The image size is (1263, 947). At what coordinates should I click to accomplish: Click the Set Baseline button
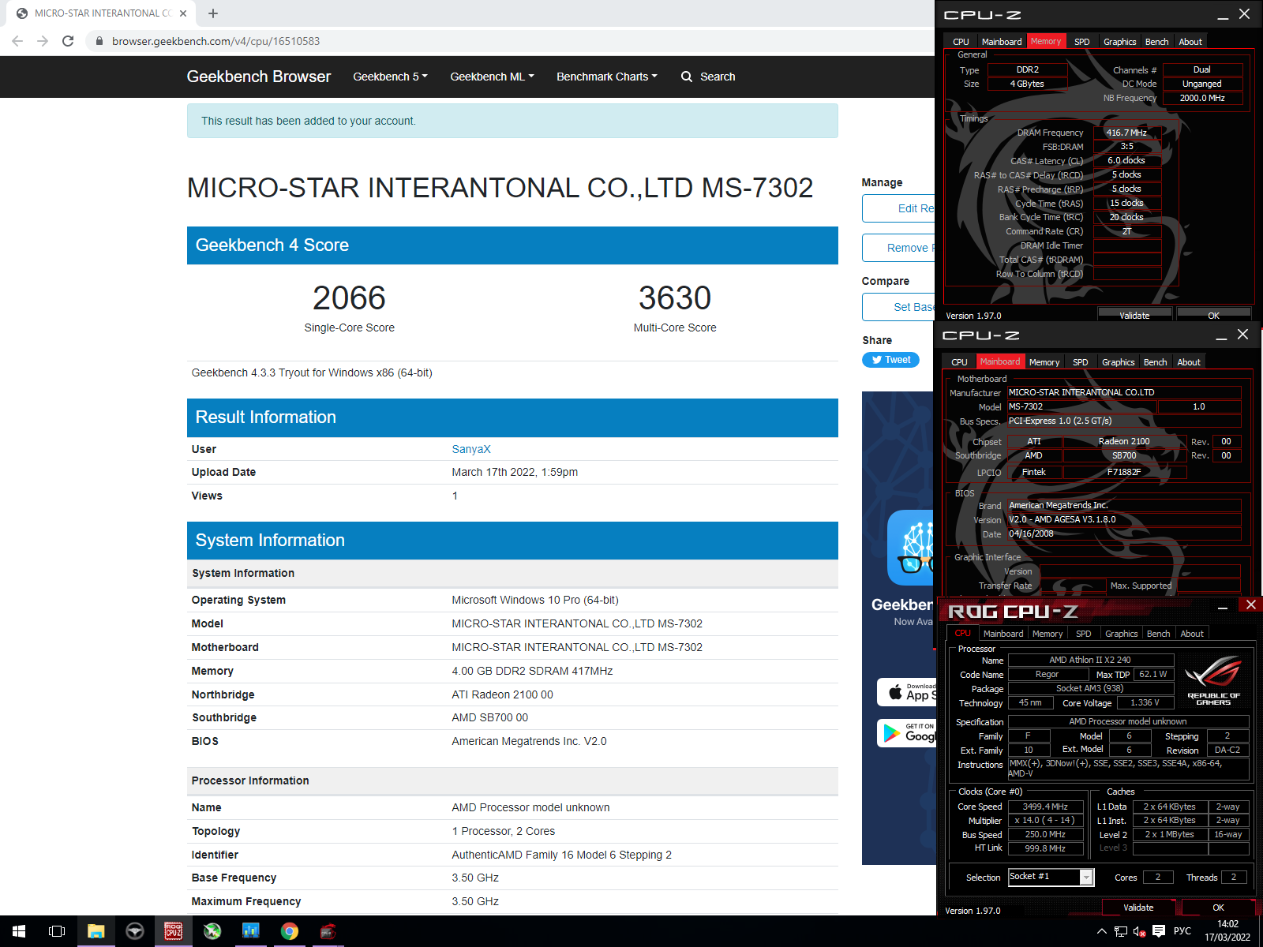[x=899, y=307]
